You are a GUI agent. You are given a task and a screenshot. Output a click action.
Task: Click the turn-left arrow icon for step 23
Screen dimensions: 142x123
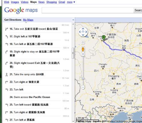pyautogui.click(x=7, y=90)
